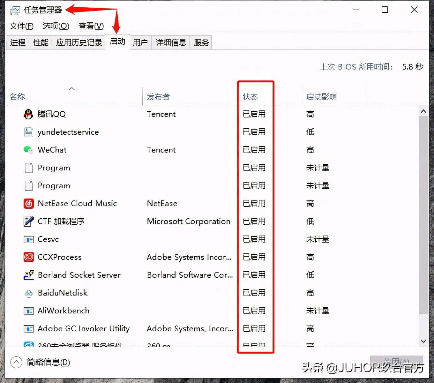
Task: Click the CTF 加载程序 pencil icon
Action: [x=28, y=221]
